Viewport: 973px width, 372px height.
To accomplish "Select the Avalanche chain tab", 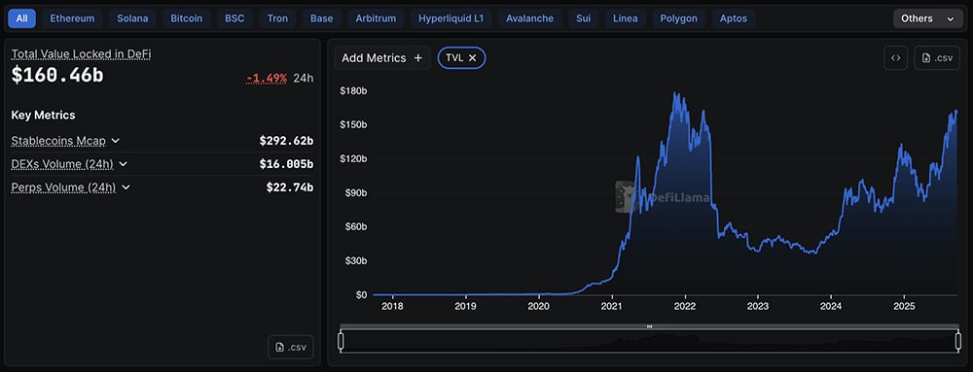I will pyautogui.click(x=530, y=18).
